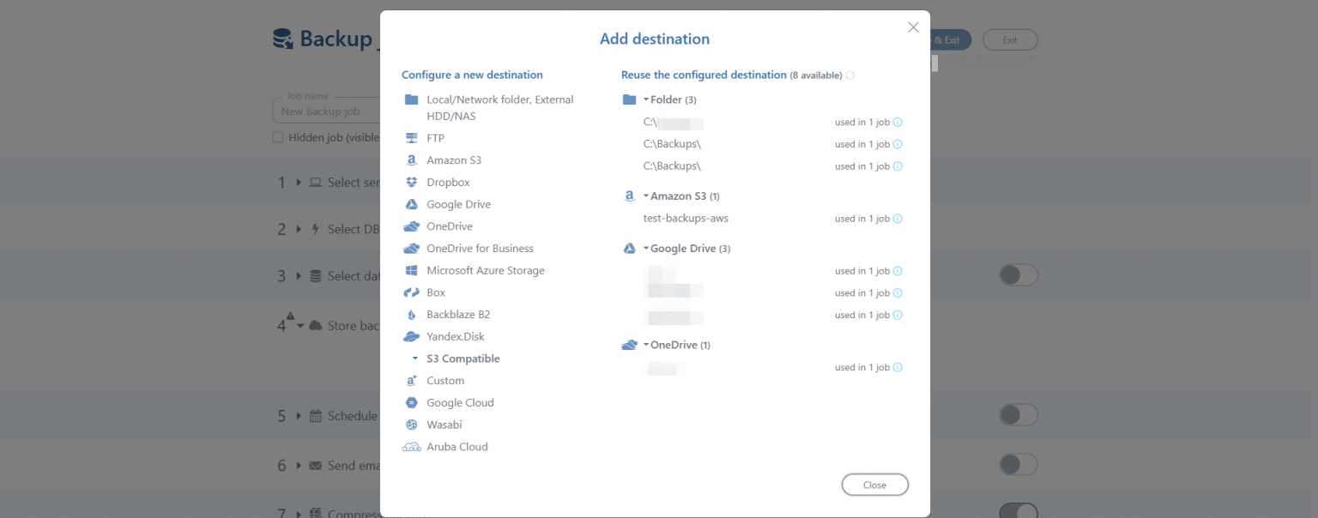Click the Microsoft Azure Storage icon
Viewport: 1318px width, 518px height.
[413, 270]
